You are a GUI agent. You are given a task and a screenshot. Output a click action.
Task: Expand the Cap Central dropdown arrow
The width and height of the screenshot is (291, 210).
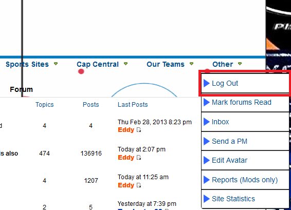pyautogui.click(x=125, y=64)
